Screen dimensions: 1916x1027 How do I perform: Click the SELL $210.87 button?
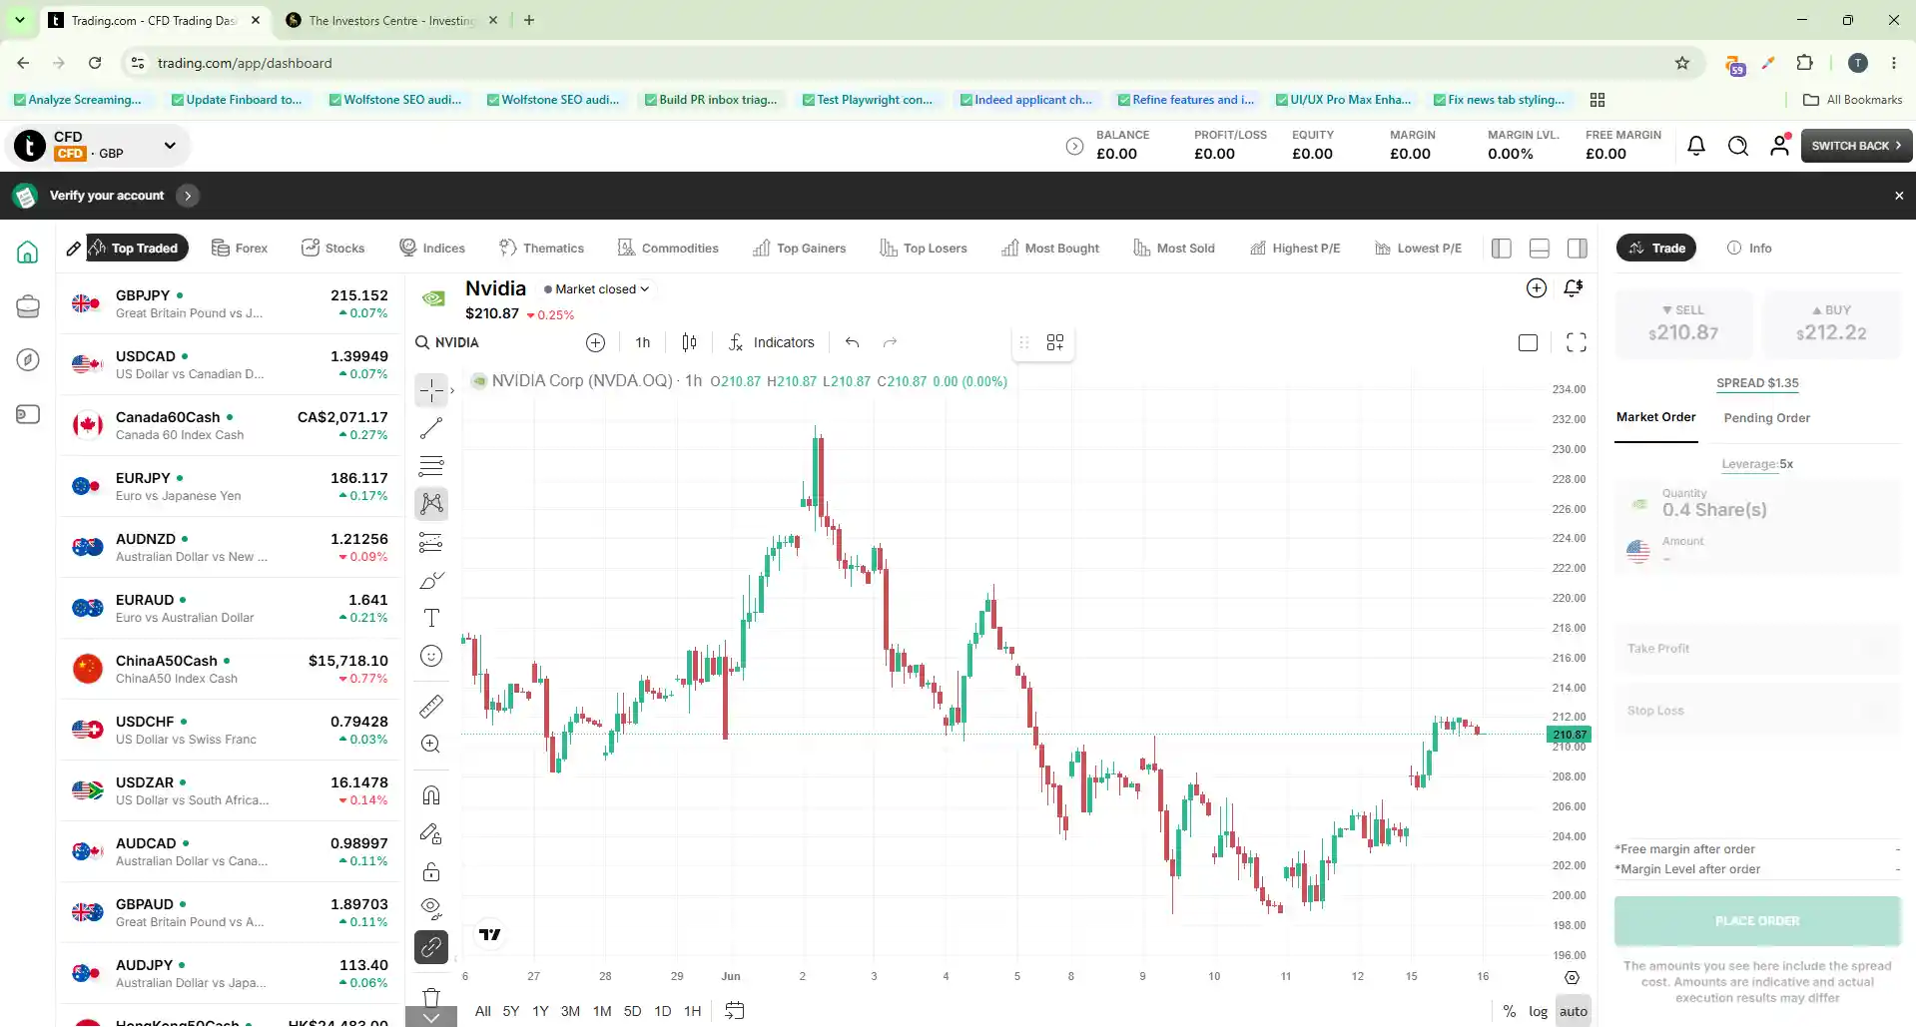point(1683,324)
